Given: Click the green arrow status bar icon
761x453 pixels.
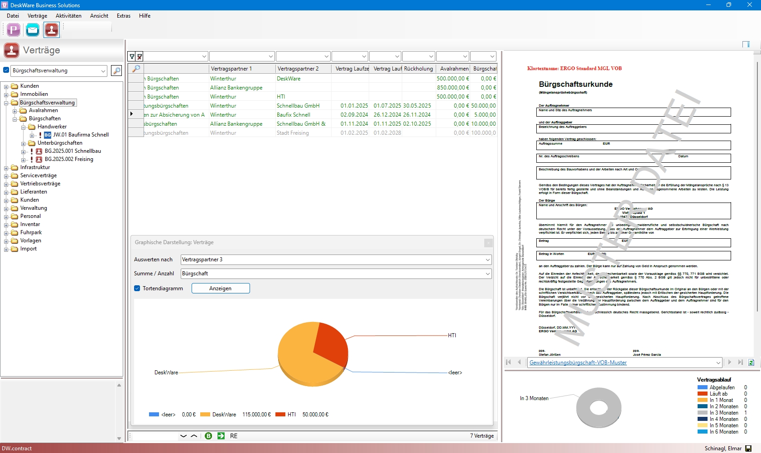Looking at the screenshot, I should tap(221, 436).
